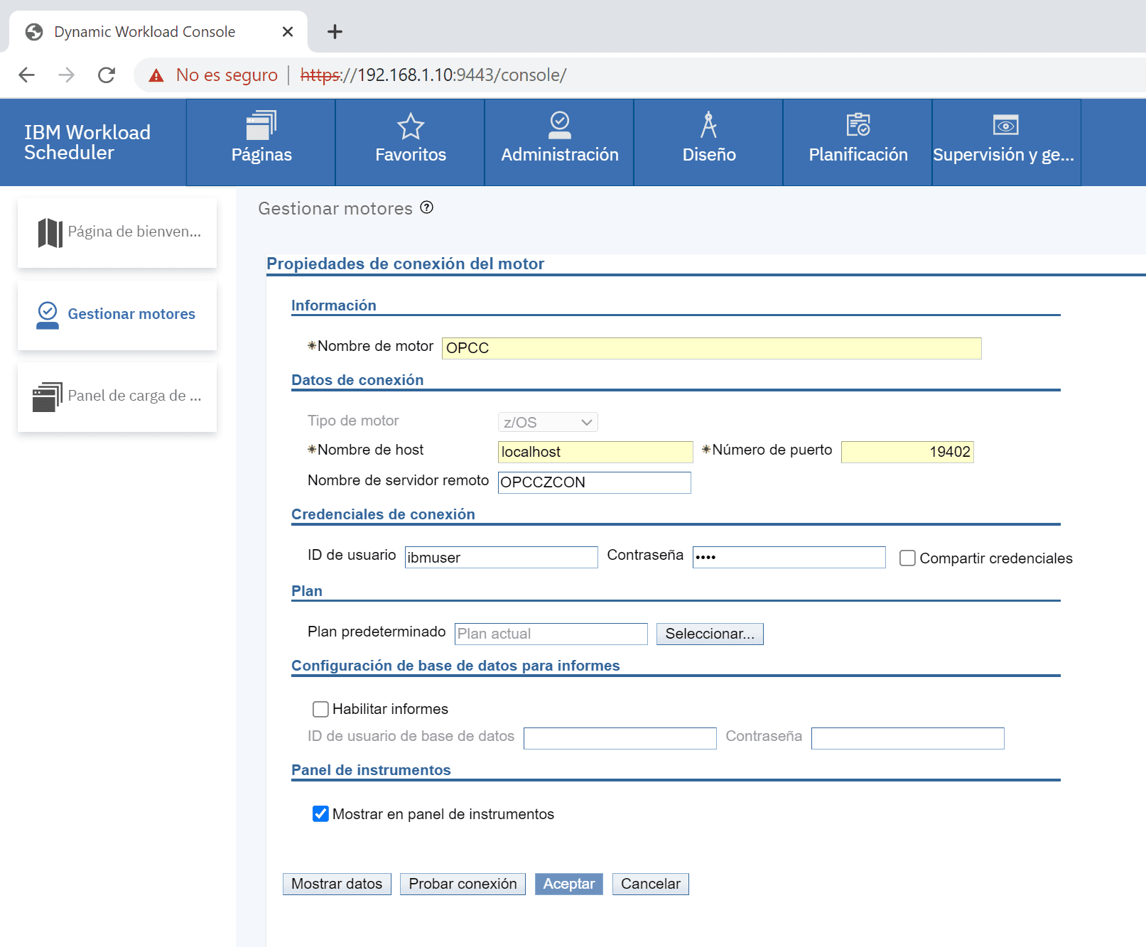This screenshot has width=1146, height=947.
Task: Uncheck Mostrar en panel de instrumentos
Action: 320,814
